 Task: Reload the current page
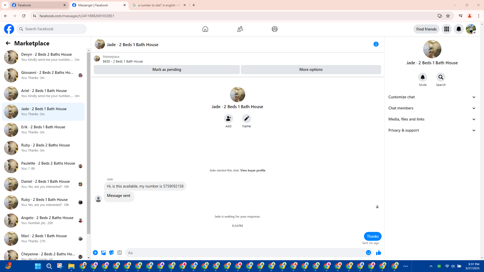[24, 16]
